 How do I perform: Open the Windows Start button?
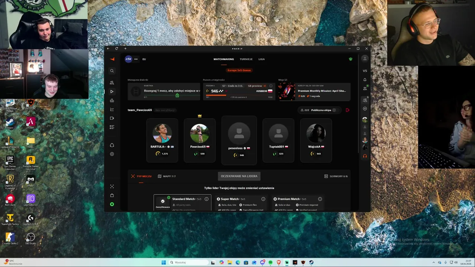[163, 263]
